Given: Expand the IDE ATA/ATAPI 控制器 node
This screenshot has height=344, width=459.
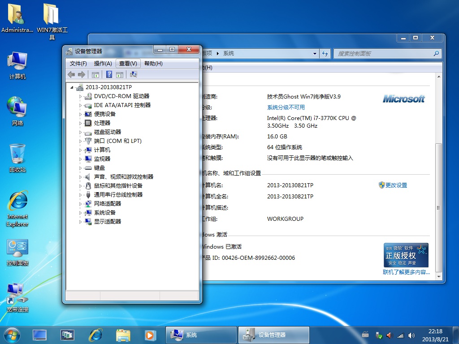Looking at the screenshot, I should point(80,105).
